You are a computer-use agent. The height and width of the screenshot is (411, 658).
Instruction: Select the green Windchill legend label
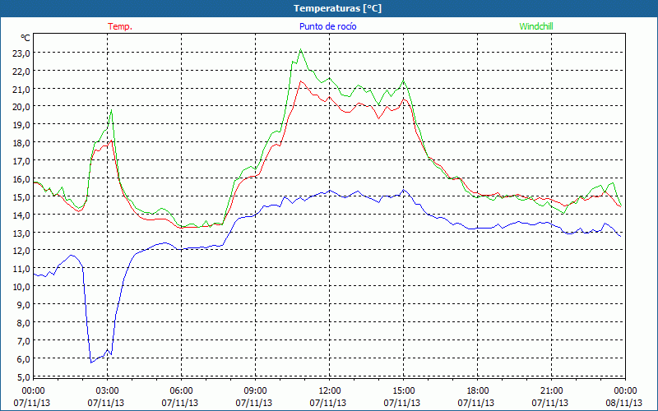pos(536,26)
